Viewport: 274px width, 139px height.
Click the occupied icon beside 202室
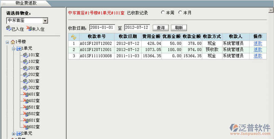point(26,75)
